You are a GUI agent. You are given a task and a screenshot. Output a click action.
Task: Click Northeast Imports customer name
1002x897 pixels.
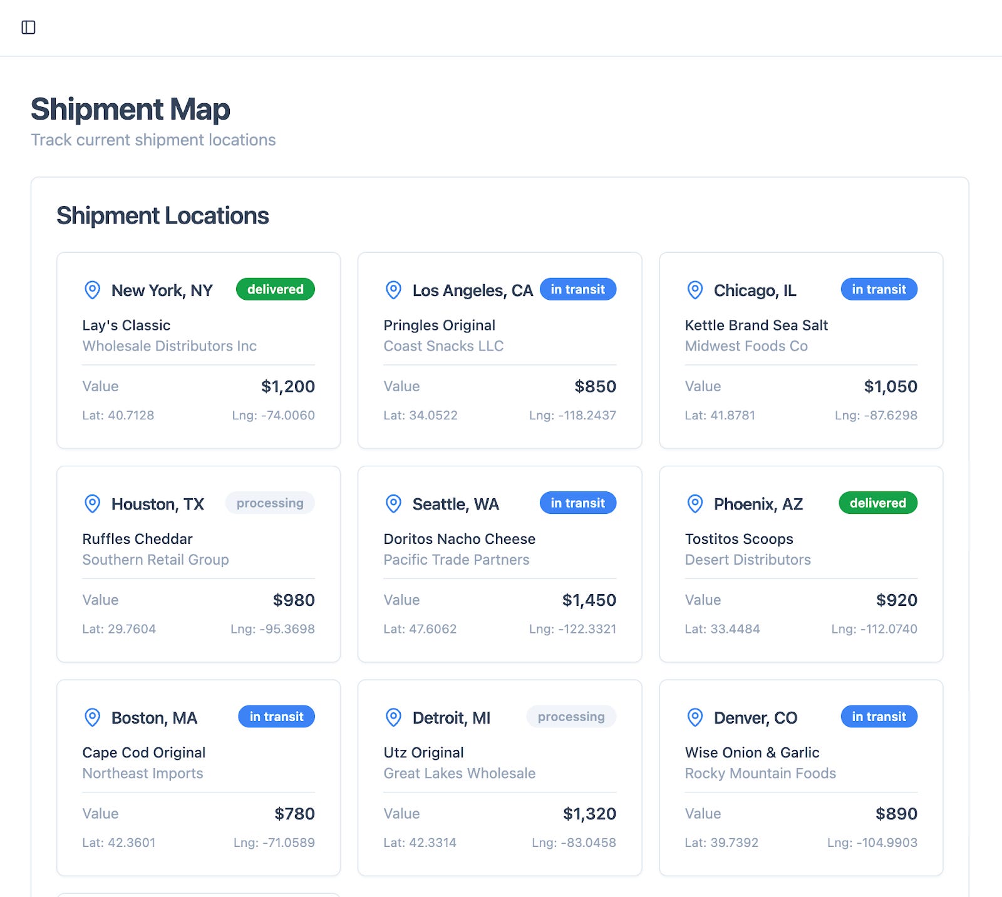pos(143,773)
